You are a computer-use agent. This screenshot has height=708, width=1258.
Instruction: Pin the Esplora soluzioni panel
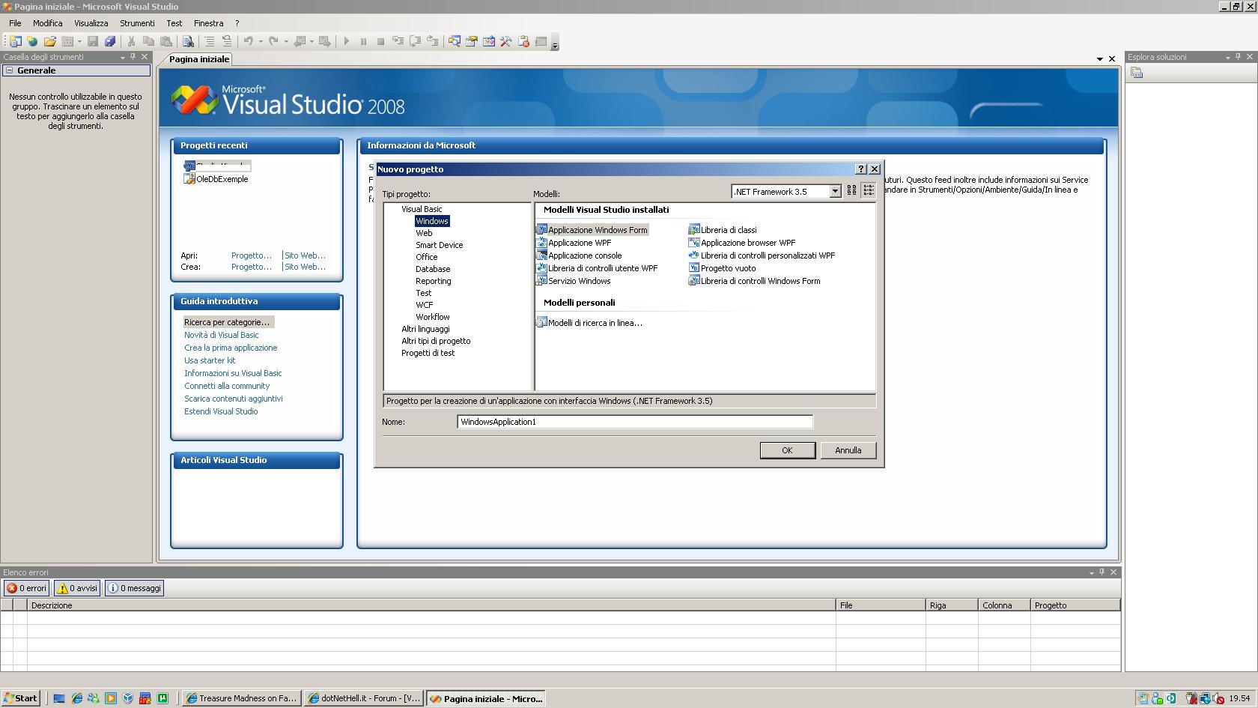pyautogui.click(x=1239, y=57)
